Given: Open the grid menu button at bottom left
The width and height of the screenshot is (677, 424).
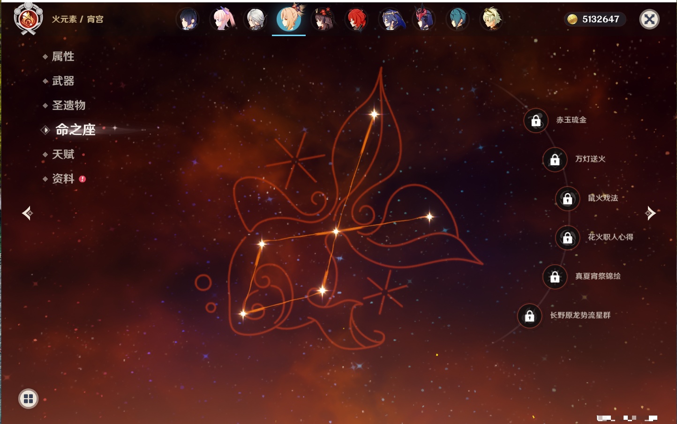Looking at the screenshot, I should [28, 399].
